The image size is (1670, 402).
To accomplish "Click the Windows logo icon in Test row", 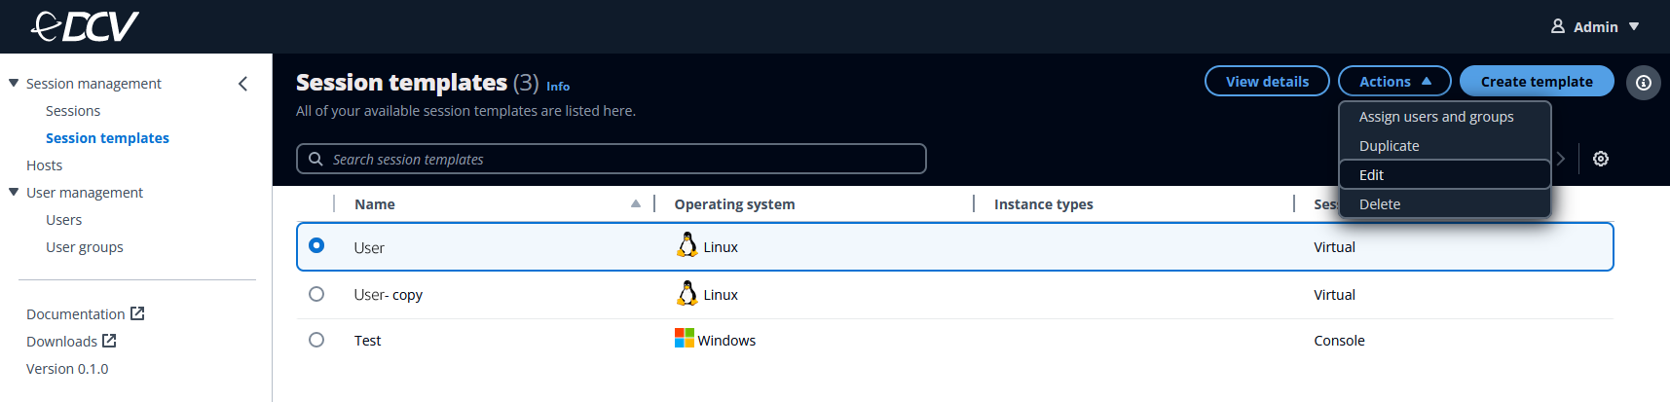I will click(x=685, y=339).
